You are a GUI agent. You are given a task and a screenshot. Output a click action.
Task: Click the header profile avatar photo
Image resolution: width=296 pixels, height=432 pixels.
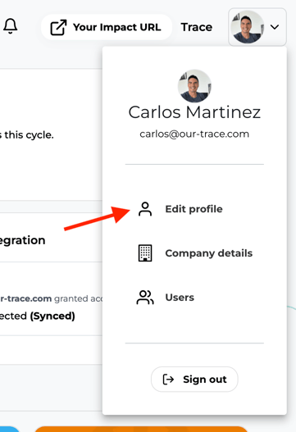point(247,27)
